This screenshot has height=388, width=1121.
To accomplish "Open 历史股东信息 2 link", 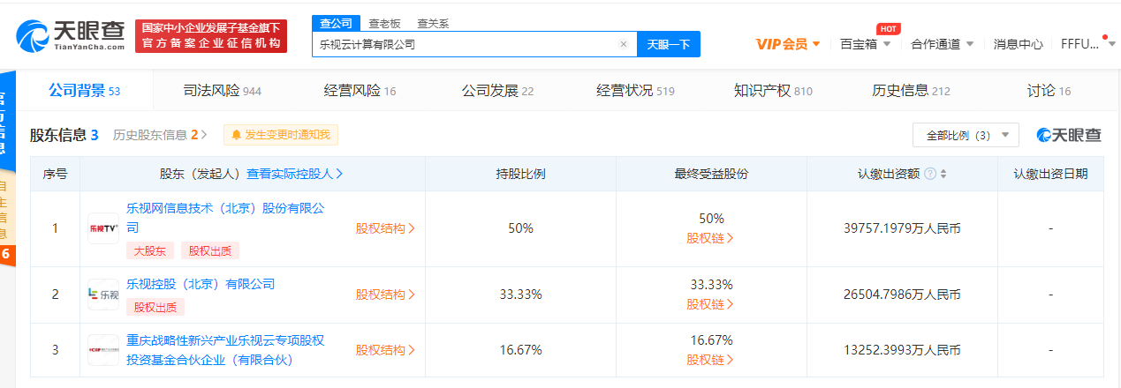I will 160,135.
